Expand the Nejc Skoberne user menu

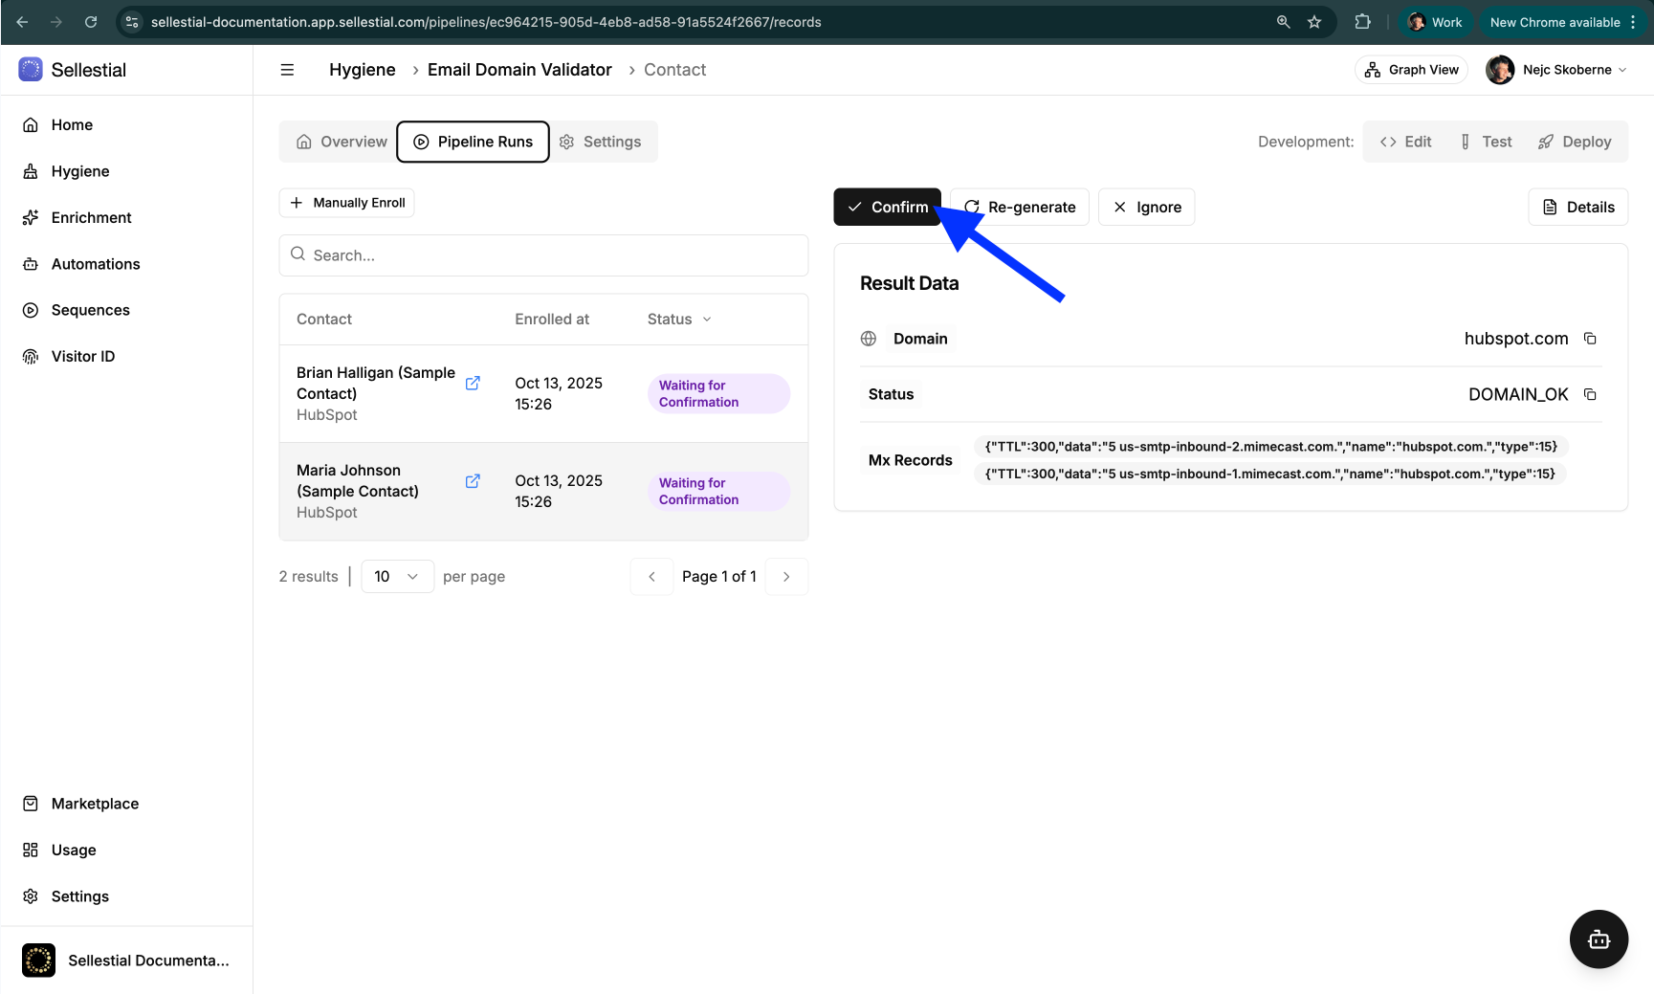click(x=1557, y=70)
